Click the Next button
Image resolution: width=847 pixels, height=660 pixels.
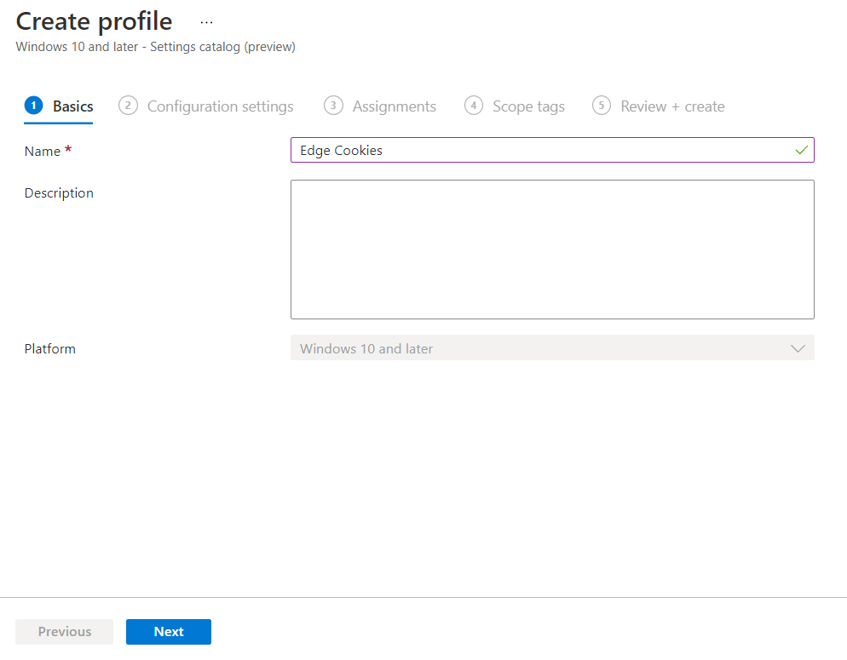169,631
